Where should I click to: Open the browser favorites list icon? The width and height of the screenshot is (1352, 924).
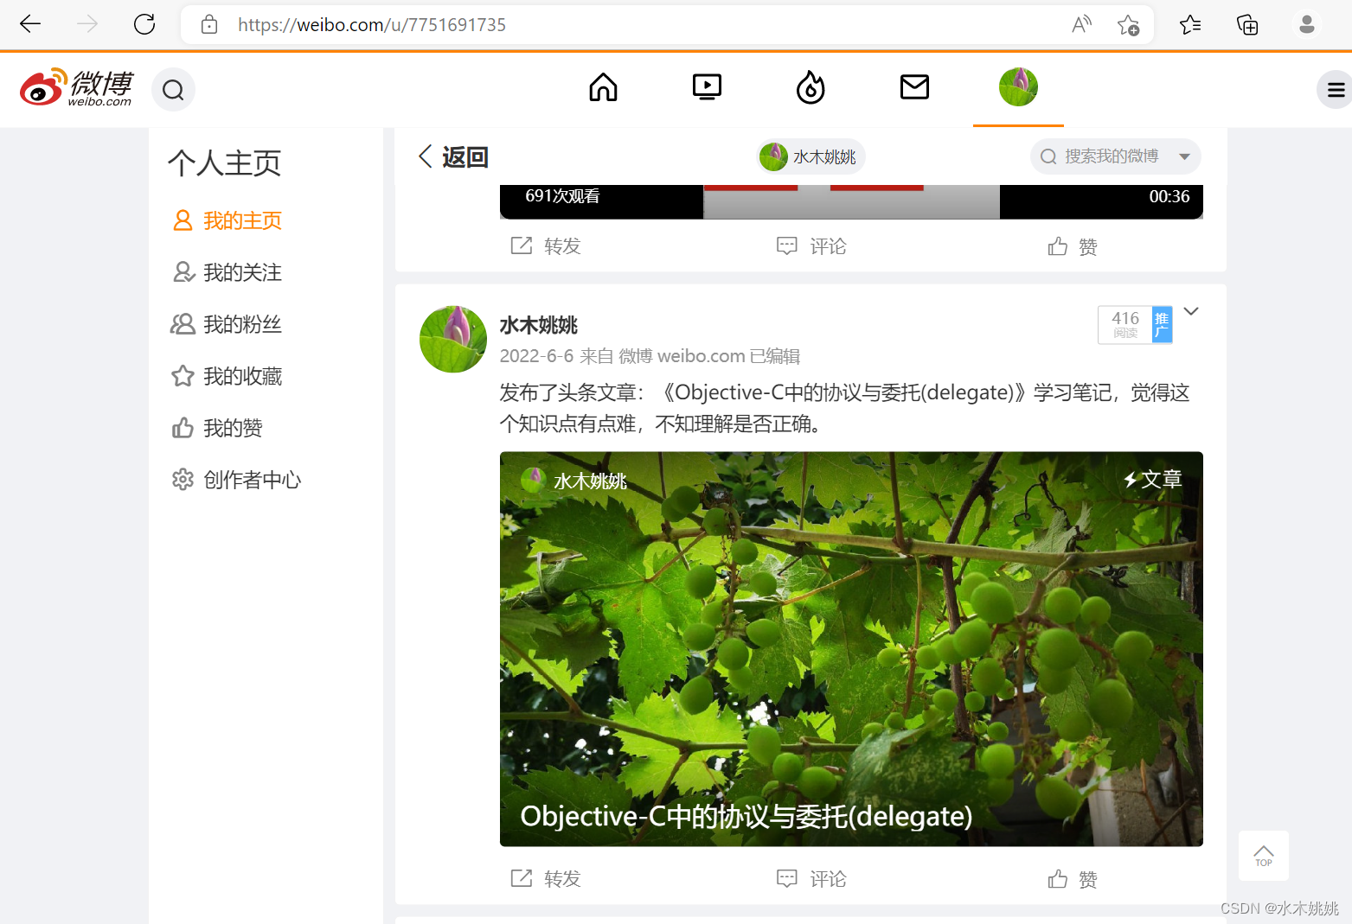click(1190, 25)
